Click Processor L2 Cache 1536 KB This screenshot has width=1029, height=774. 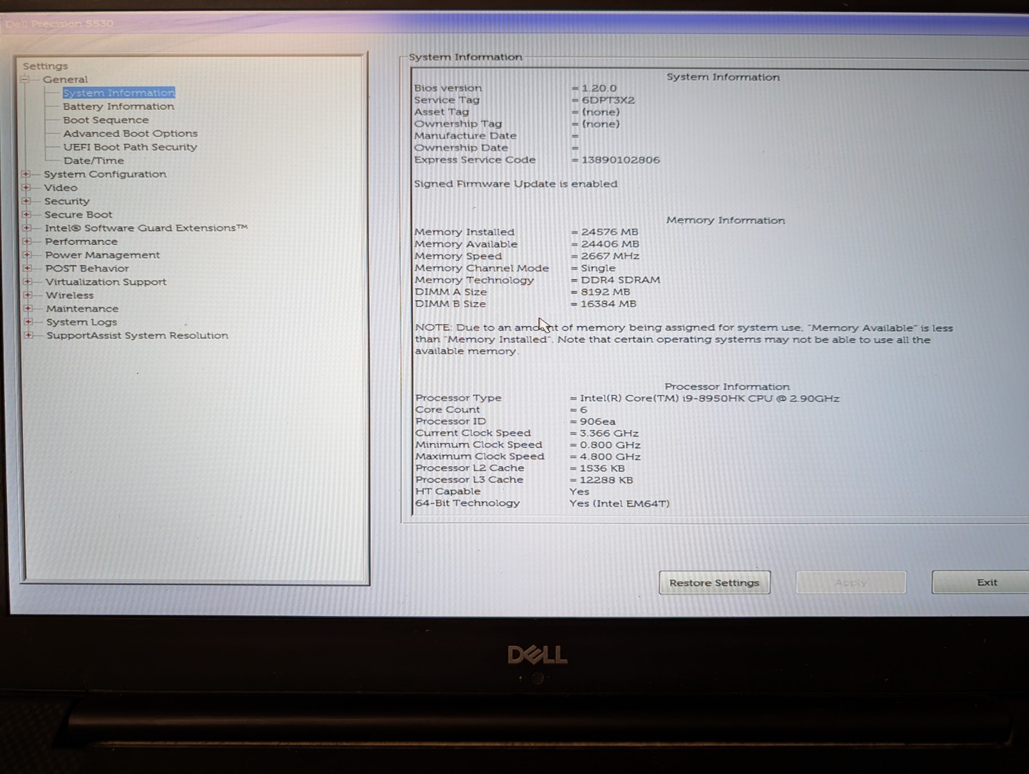(602, 469)
